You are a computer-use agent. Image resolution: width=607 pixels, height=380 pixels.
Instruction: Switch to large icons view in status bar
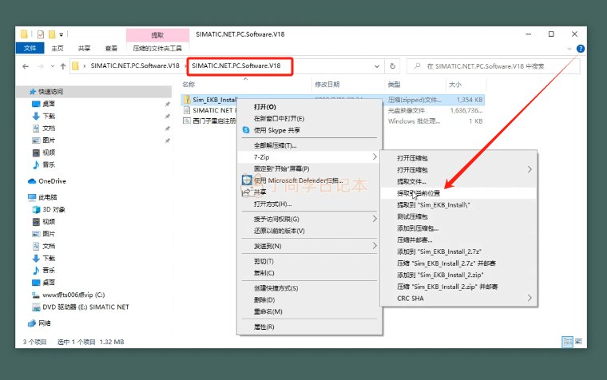(579, 342)
